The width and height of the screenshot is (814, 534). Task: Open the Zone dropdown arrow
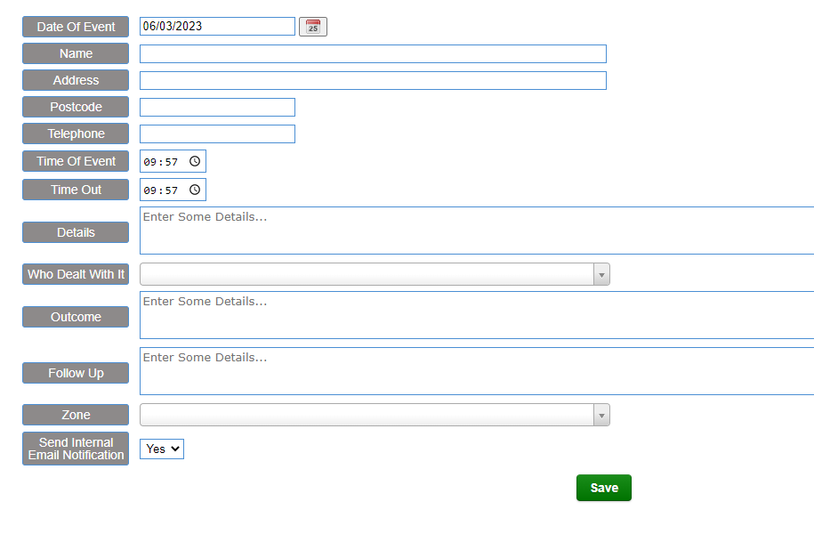point(601,416)
